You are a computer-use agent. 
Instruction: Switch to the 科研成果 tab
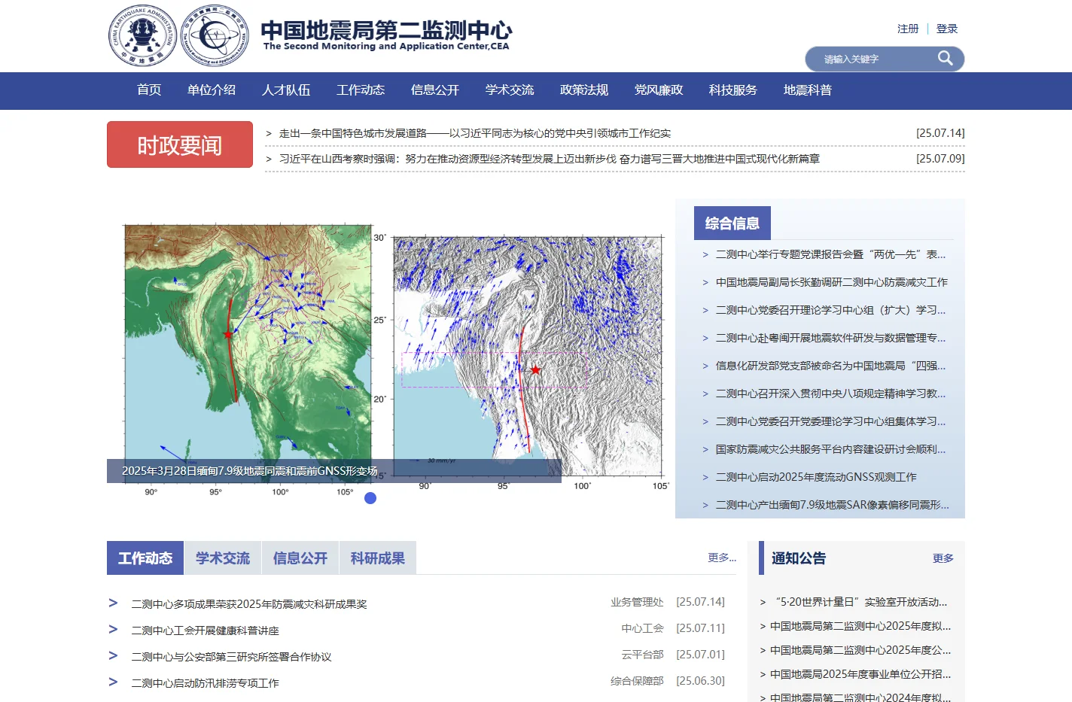pos(378,558)
